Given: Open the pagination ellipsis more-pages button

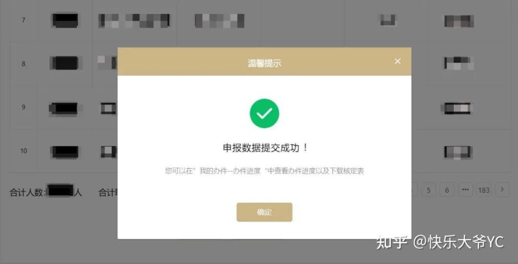Looking at the screenshot, I should 466,190.
